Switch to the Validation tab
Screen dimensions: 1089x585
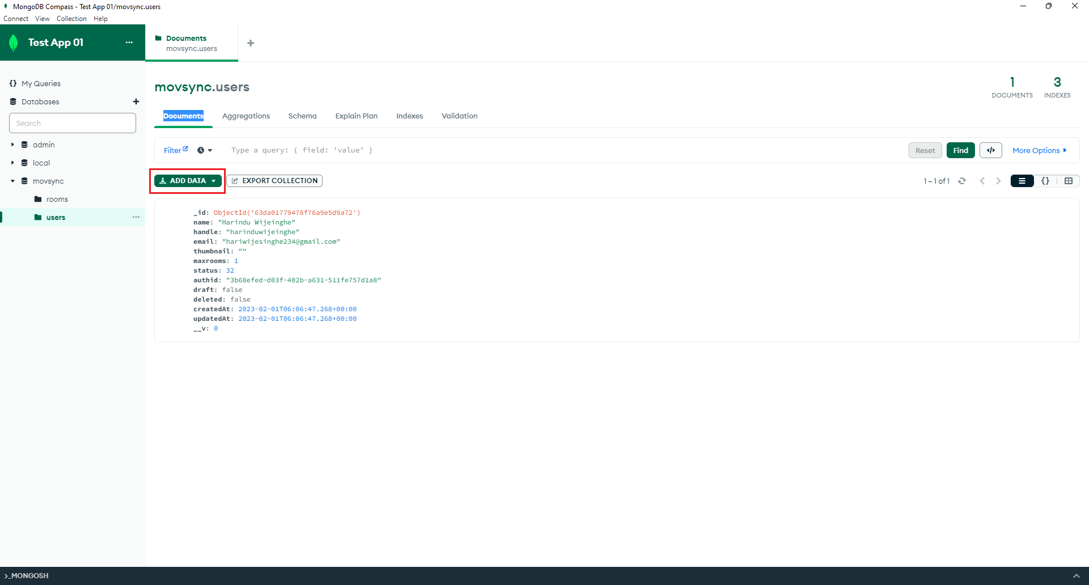coord(459,116)
